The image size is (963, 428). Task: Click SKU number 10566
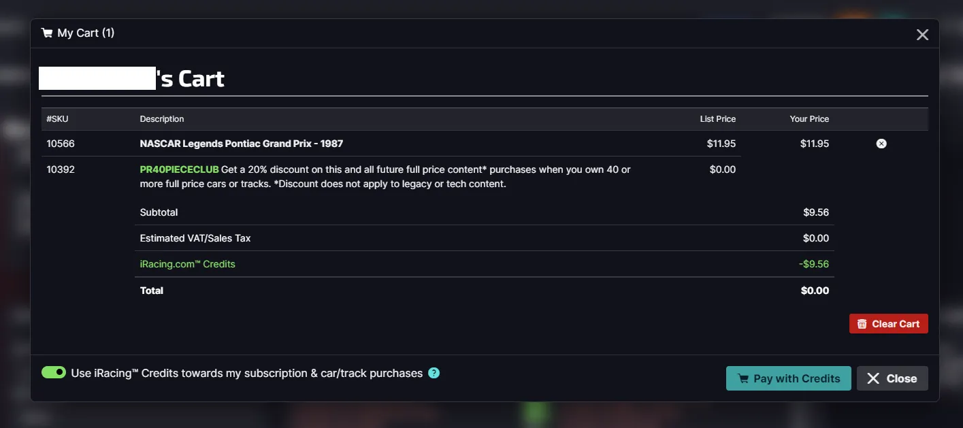click(61, 144)
